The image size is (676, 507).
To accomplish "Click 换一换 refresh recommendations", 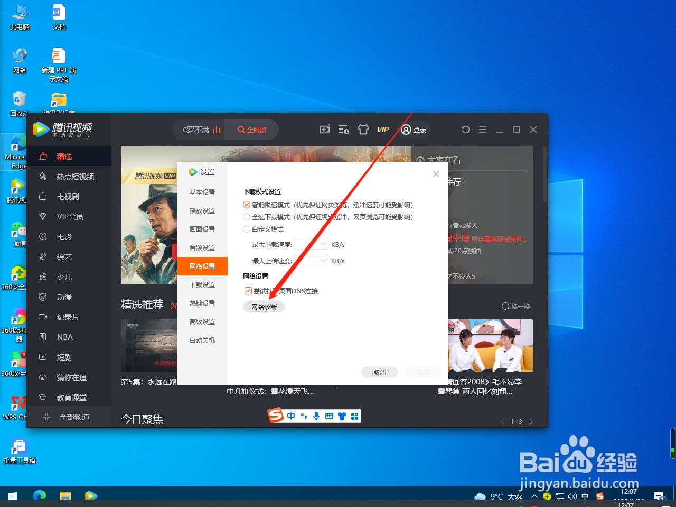I will click(x=516, y=307).
